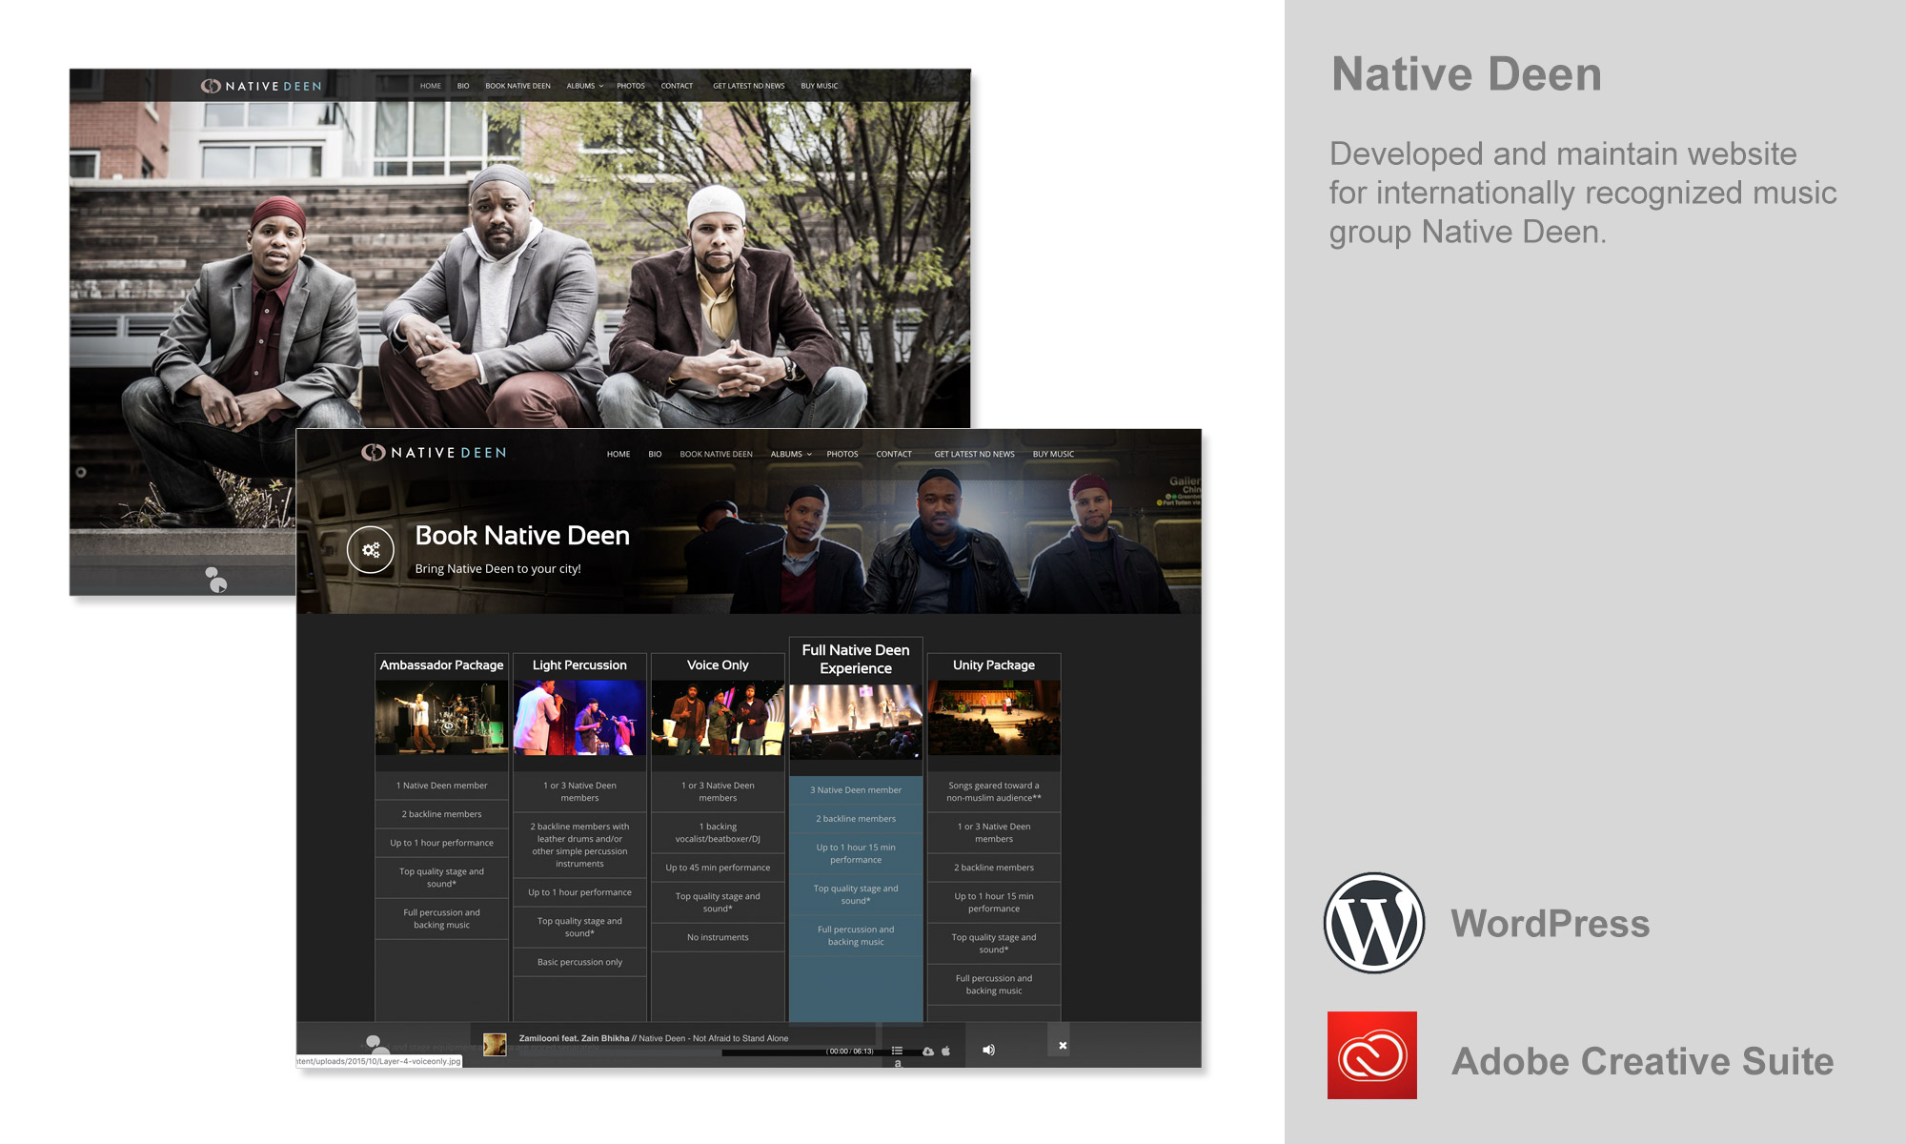The image size is (1906, 1144).
Task: Expand the ALBUMS dropdown in the back window
Action: click(585, 86)
